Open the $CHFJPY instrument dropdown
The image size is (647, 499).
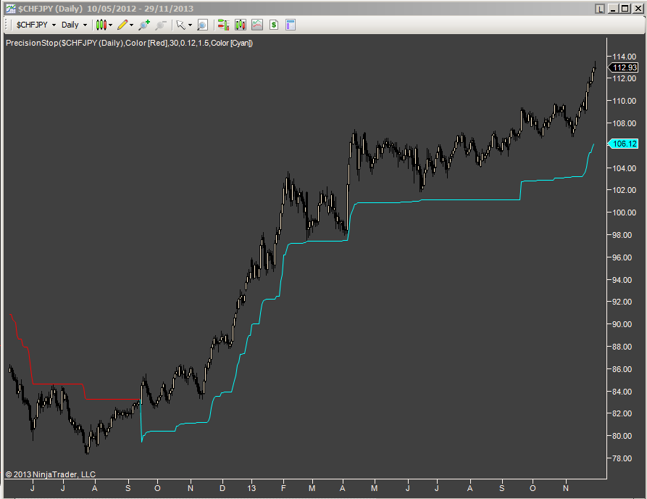[x=56, y=24]
